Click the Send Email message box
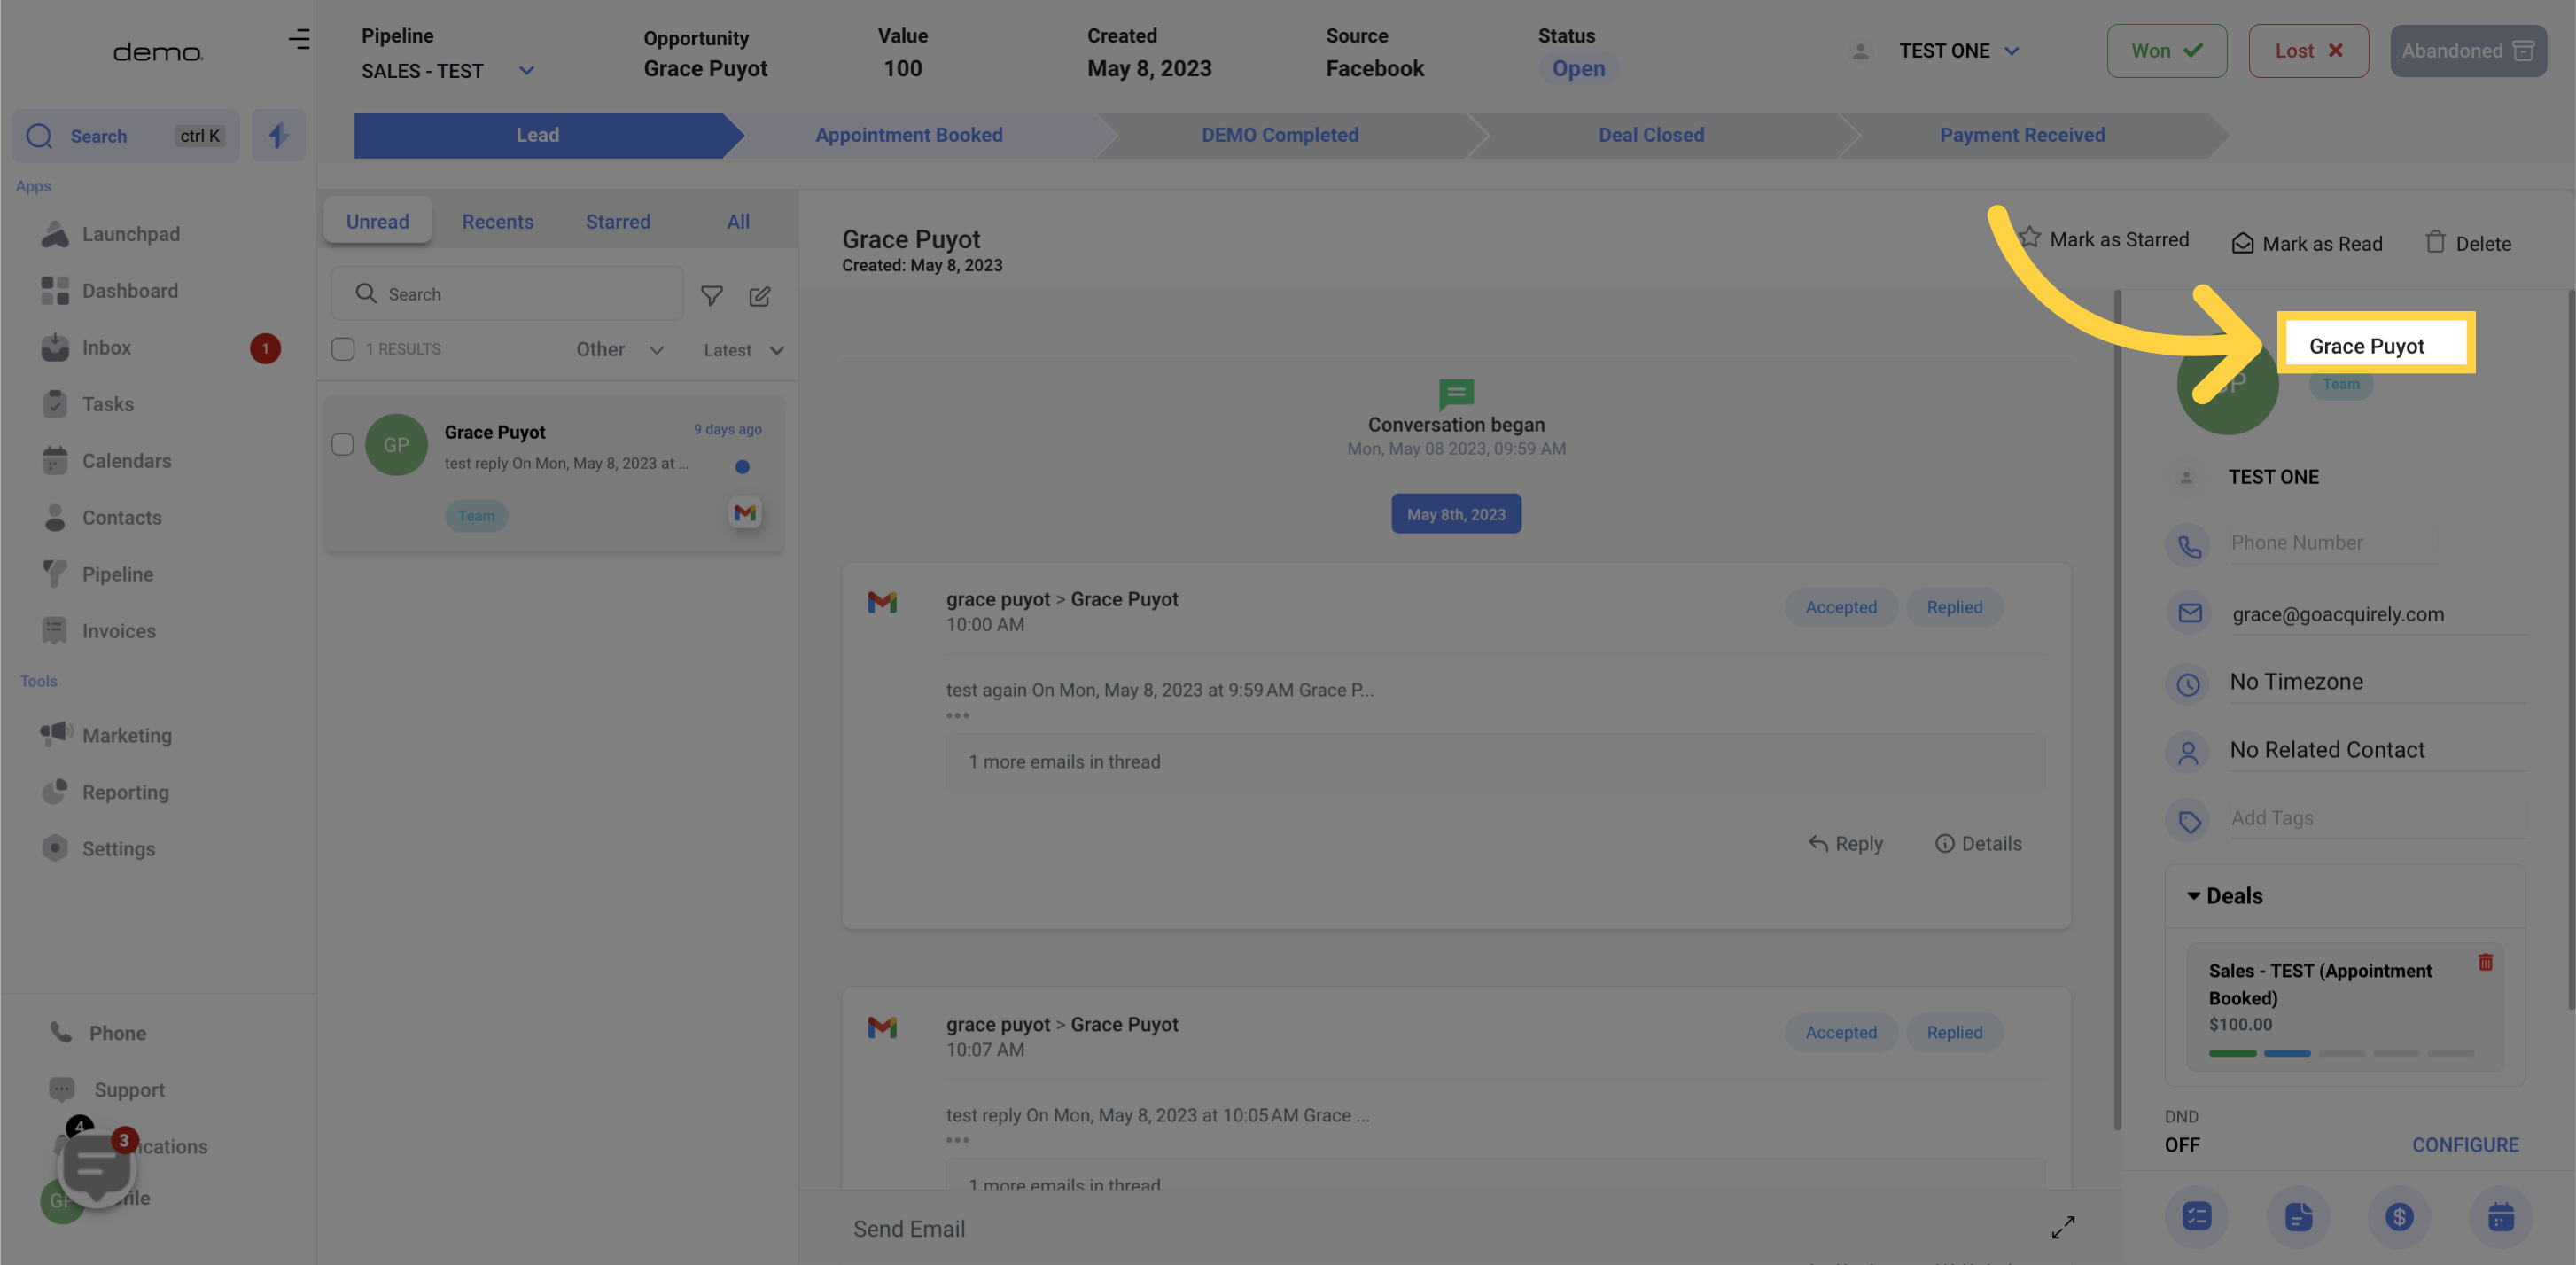The width and height of the screenshot is (2576, 1265). (1440, 1229)
